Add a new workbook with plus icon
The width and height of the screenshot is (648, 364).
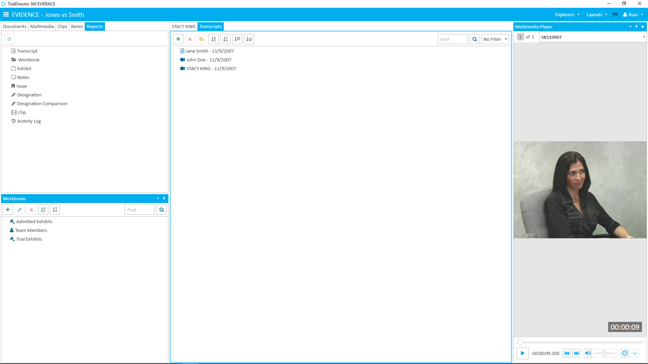8,210
